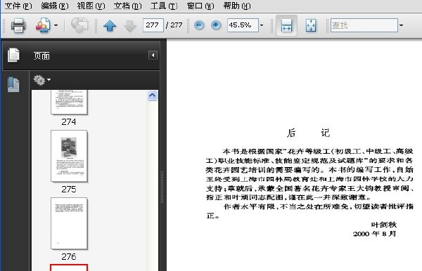422x271 pixels.
Task: Open the pages panel gear options menu
Action: pos(42,80)
